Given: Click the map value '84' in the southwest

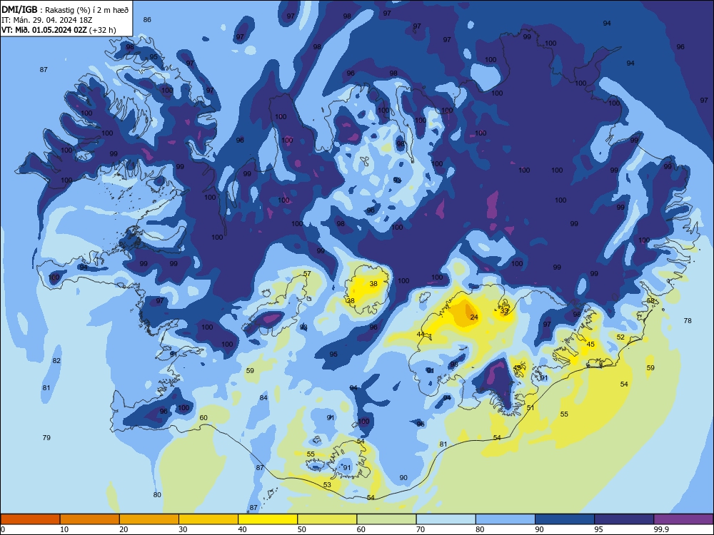Looking at the screenshot, I should click(x=263, y=398).
